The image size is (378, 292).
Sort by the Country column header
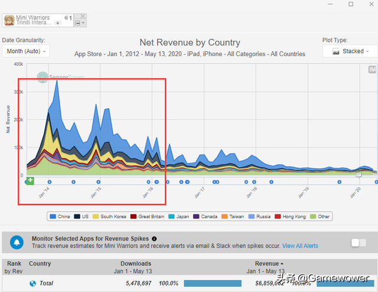[x=40, y=264]
